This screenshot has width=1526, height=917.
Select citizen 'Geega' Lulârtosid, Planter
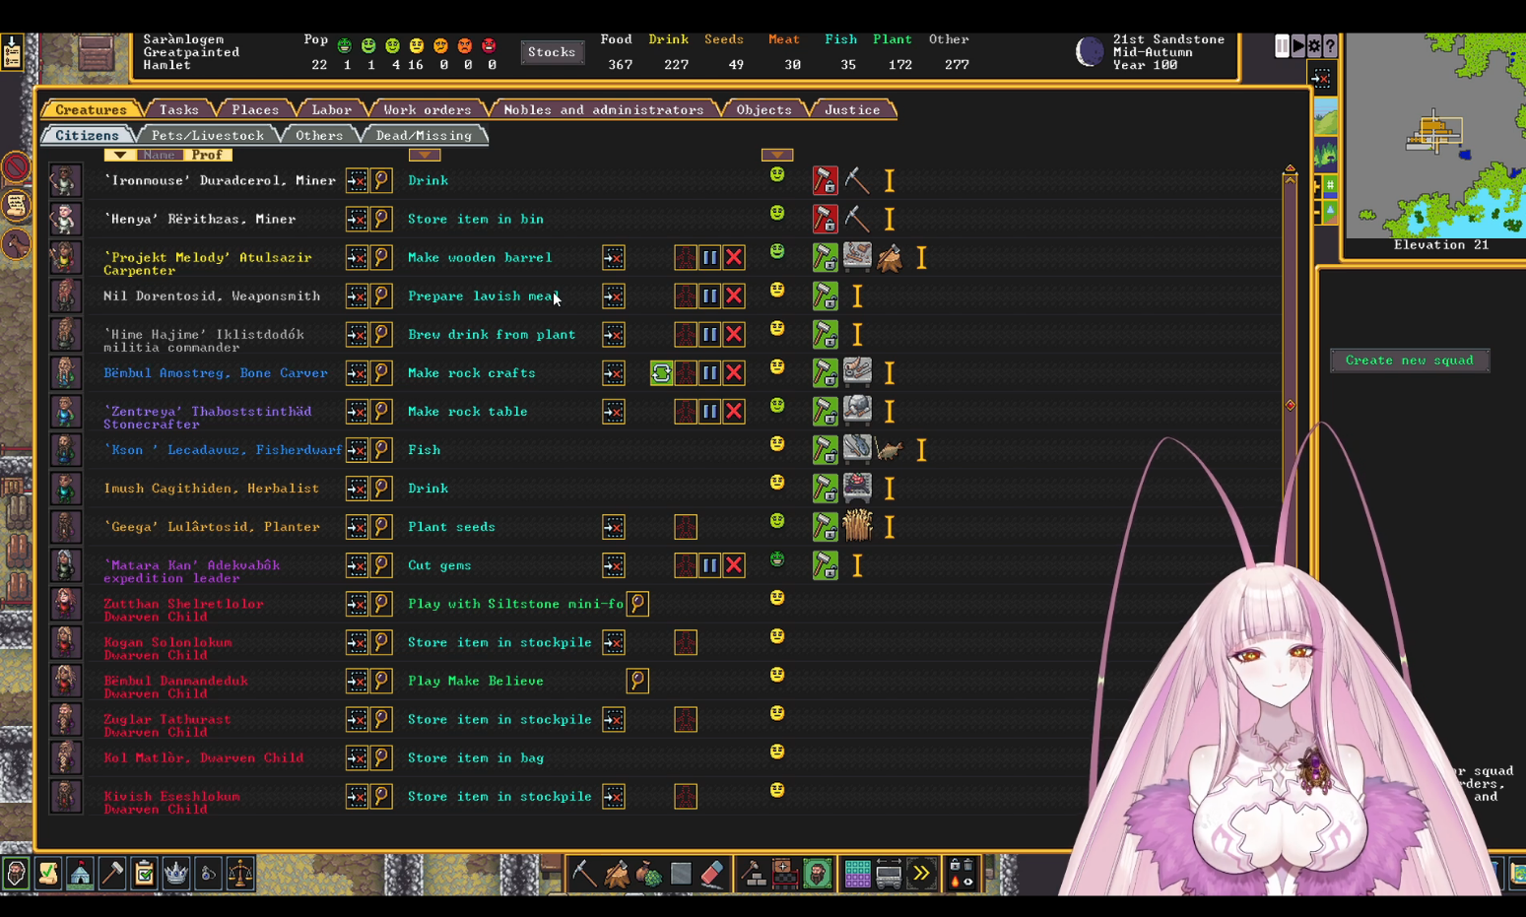pyautogui.click(x=212, y=527)
